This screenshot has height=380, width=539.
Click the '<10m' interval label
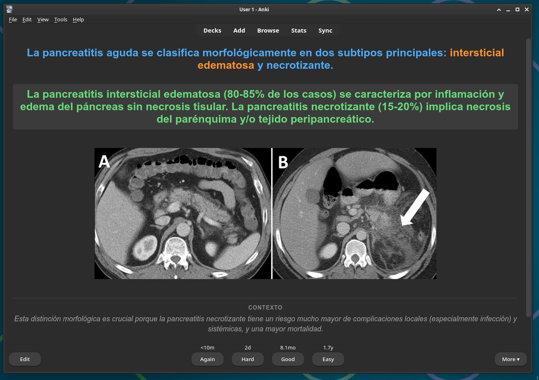tap(208, 347)
